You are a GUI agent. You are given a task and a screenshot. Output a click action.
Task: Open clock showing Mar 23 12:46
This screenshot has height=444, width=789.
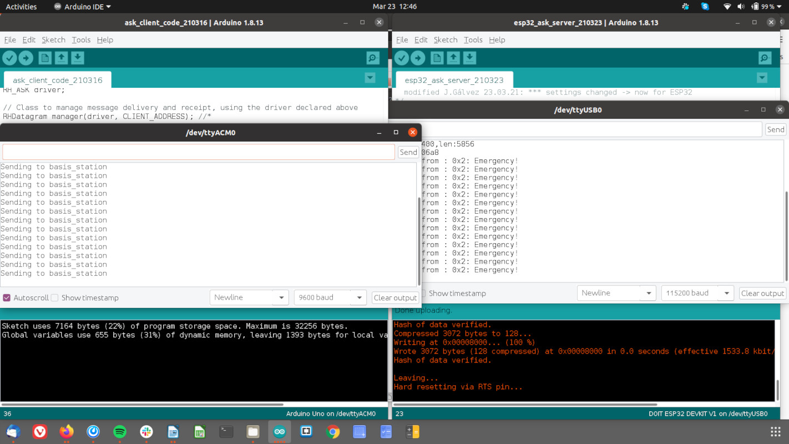(x=394, y=7)
